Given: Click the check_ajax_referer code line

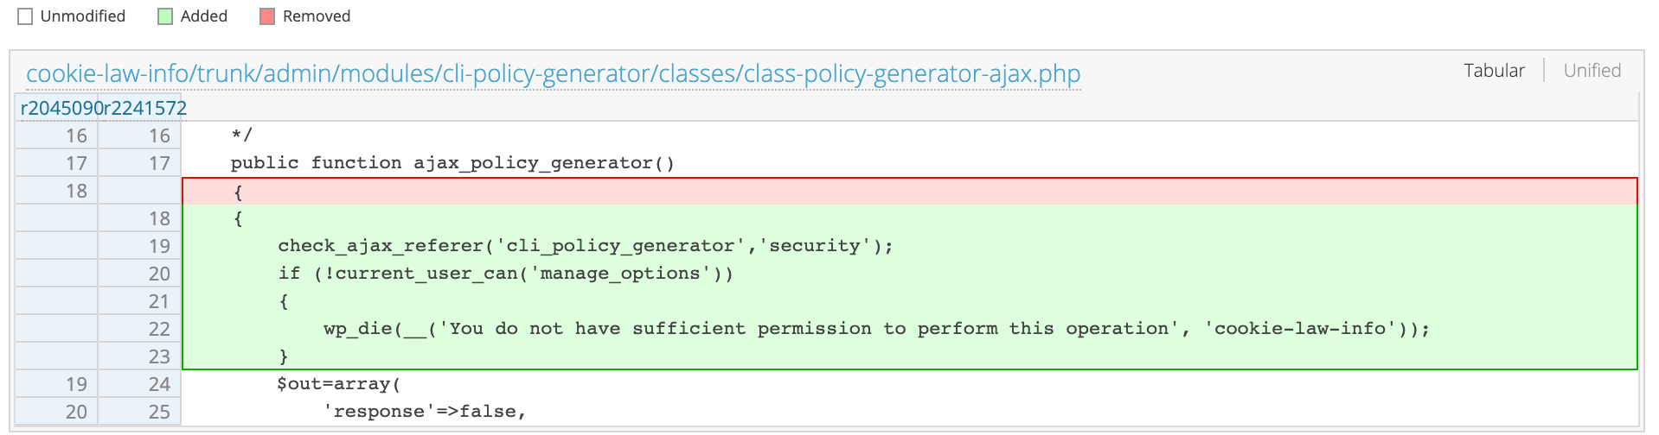Looking at the screenshot, I should pyautogui.click(x=585, y=246).
